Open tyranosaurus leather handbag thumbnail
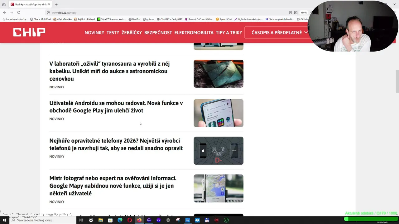Viewport: 399px width, 224px height. click(x=219, y=74)
